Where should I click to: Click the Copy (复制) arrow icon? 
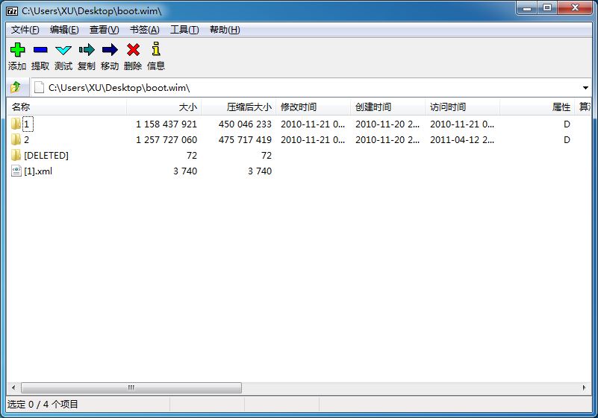pos(87,50)
